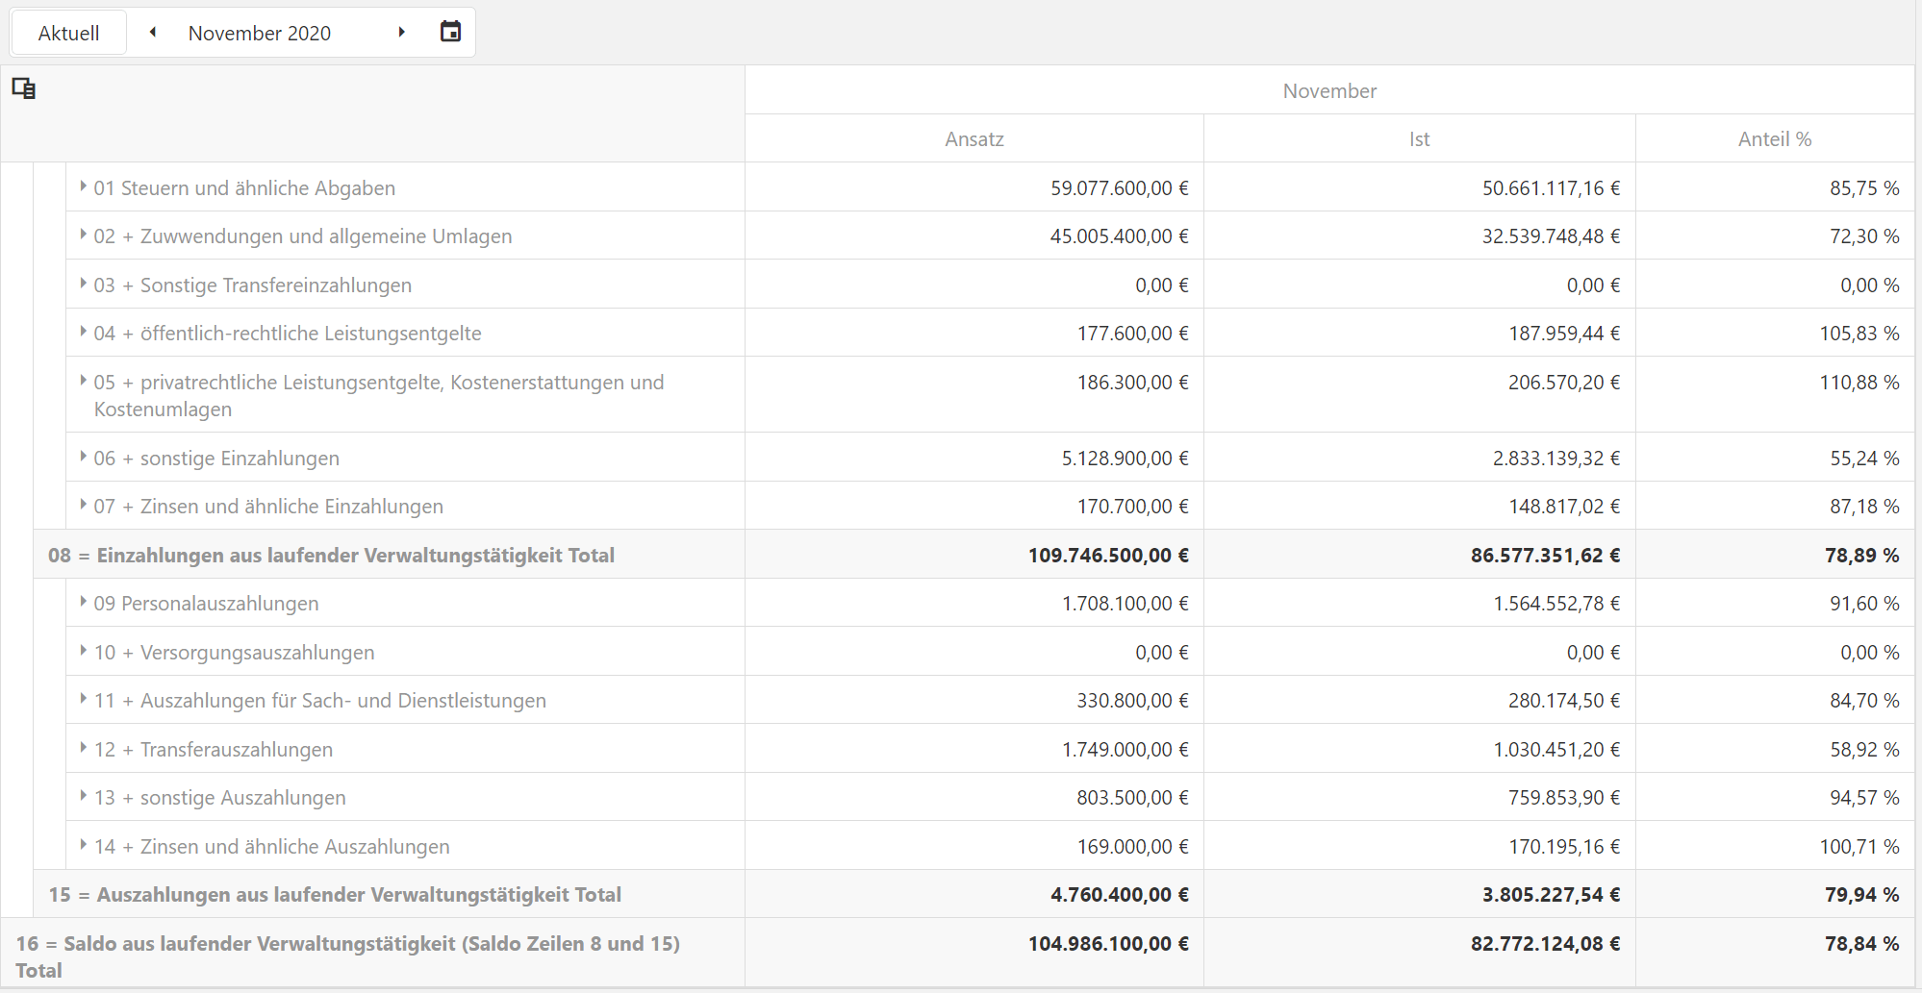1922x993 pixels.
Task: Click Ist value 187.959,44 €
Action: click(x=1564, y=333)
